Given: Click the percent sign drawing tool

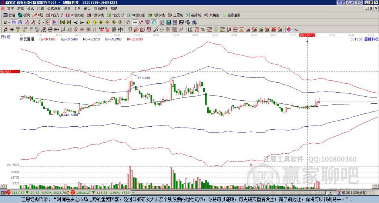Looking at the screenshot, I should [203, 30].
